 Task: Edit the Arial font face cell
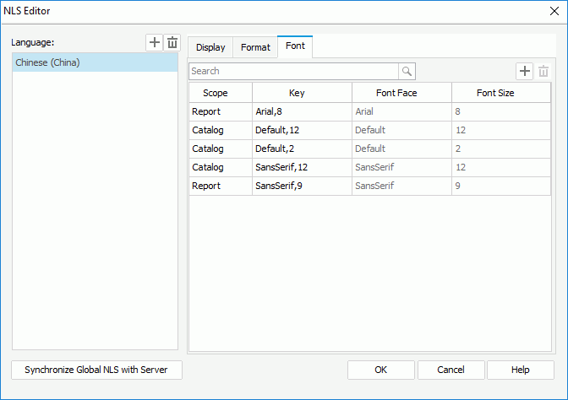pos(401,111)
